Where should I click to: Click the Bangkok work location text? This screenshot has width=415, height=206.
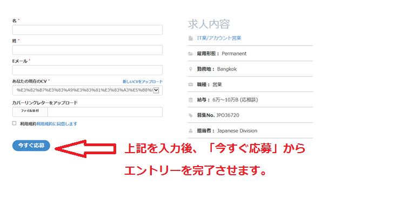(x=227, y=69)
